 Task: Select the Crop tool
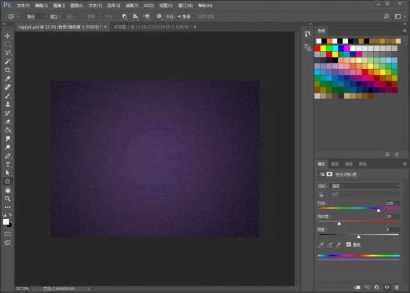[8, 70]
